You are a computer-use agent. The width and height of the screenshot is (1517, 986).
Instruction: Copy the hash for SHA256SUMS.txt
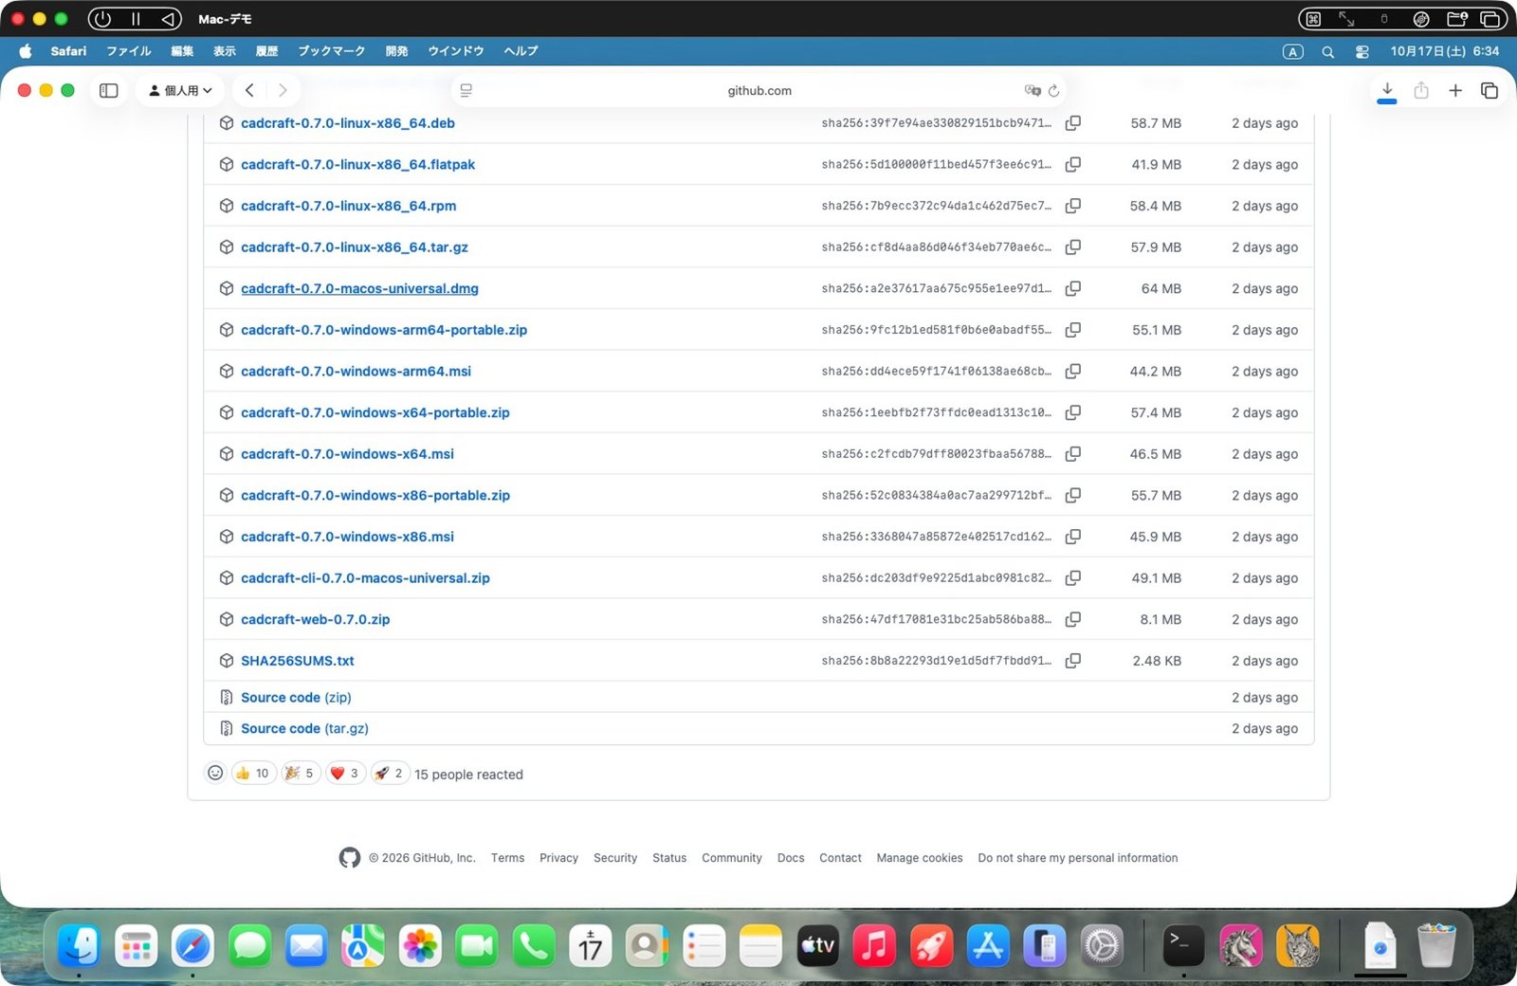pyautogui.click(x=1072, y=661)
